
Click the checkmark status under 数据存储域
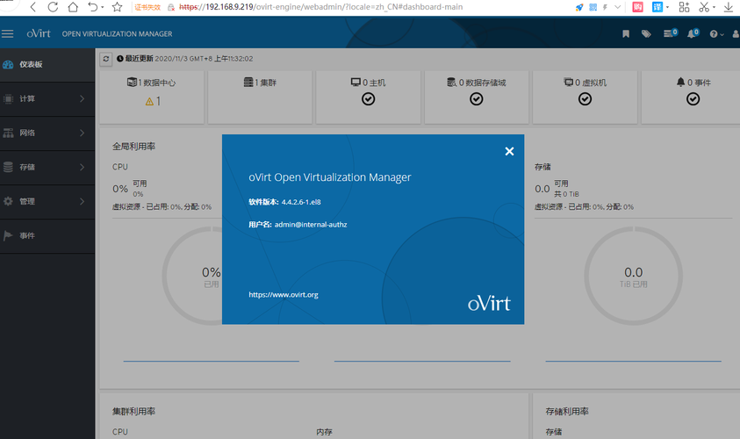[x=476, y=99]
